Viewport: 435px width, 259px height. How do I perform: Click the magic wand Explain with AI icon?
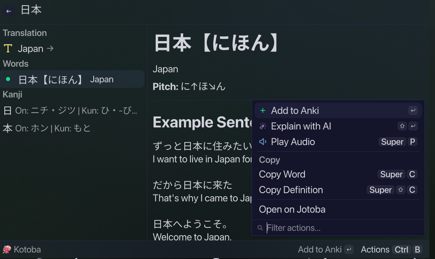click(263, 126)
